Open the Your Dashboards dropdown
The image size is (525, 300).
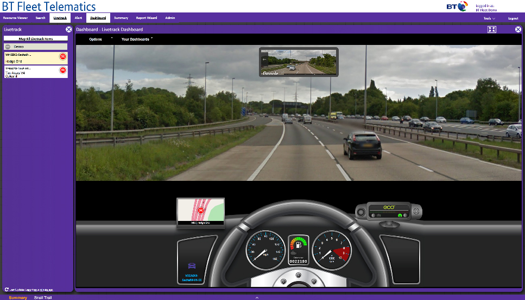point(136,40)
